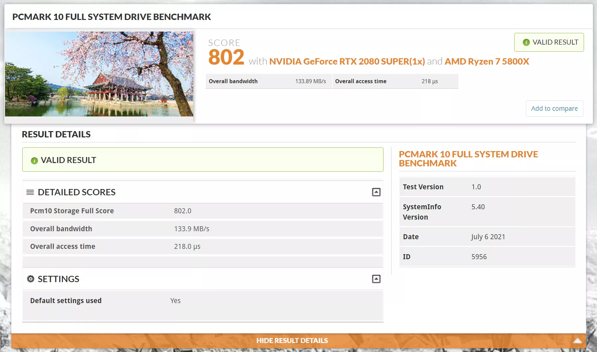This screenshot has height=352, width=597.
Task: Click the orange PCMARK 10 FULL SYSTEM DRIVE BENCHMARK sidebar heading
Action: (468, 159)
